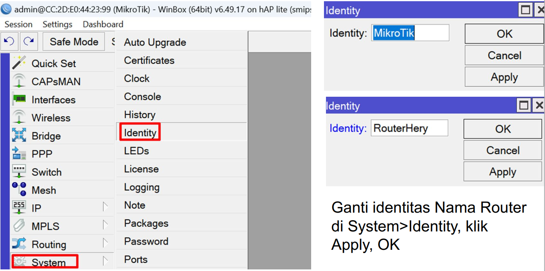The width and height of the screenshot is (545, 271).
Task: Click Identity field containing MikroTik
Action: click(x=410, y=33)
